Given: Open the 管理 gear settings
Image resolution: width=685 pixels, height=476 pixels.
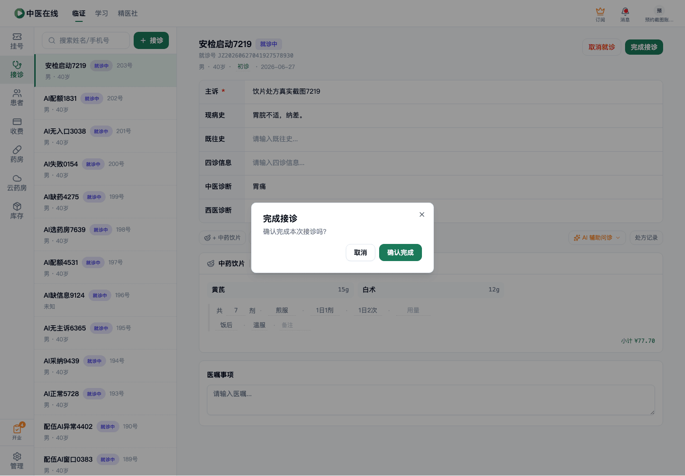Looking at the screenshot, I should point(17,461).
